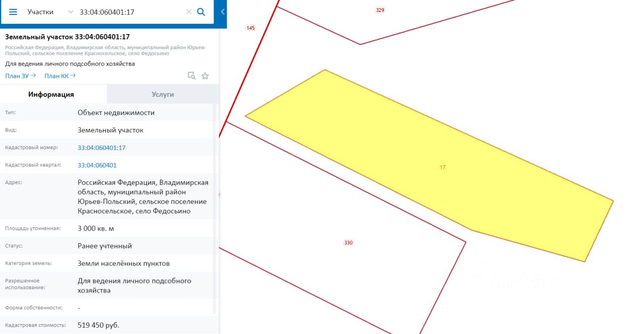This screenshot has height=334, width=633.
Task: Open the hamburger main menu
Action: (13, 12)
